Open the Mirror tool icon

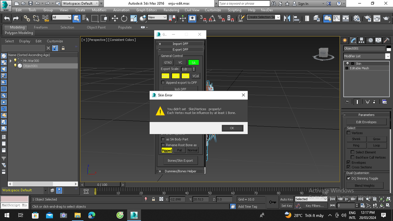287,18
